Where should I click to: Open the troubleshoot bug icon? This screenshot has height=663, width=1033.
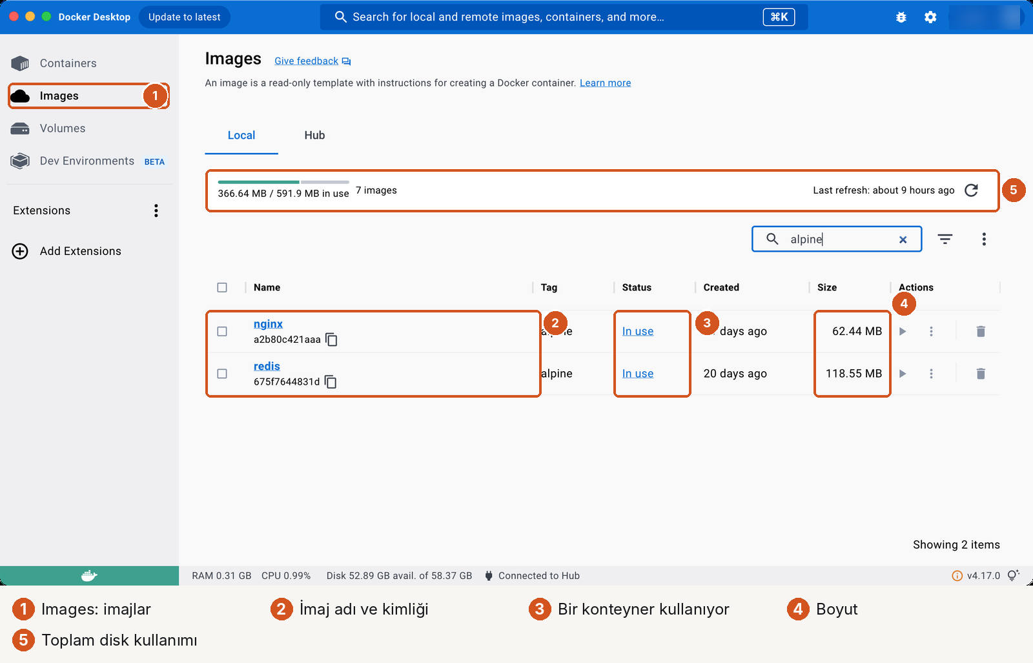901,17
